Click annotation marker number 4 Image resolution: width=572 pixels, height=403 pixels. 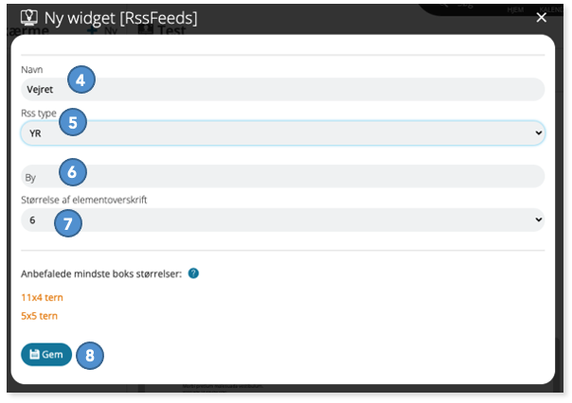81,79
